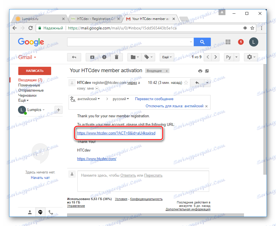Image resolution: width=276 pixels, height=226 pixels.
Task: Open Дополнительная информация link
Action: click(188, 209)
